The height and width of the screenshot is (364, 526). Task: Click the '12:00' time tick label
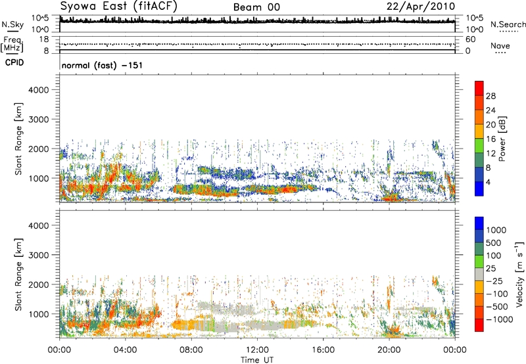coord(257,350)
